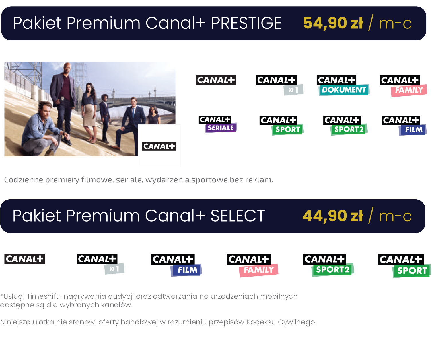Select the CANAL+ SPORT logo in Prestige
The height and width of the screenshot is (348, 432).
(281, 125)
